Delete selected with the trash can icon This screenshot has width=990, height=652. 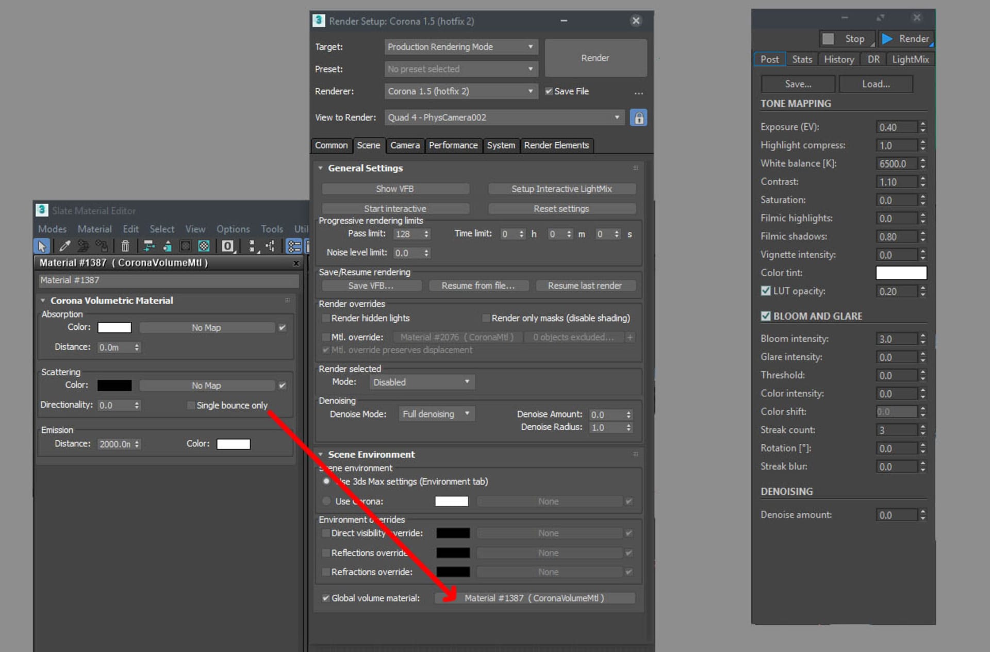tap(125, 246)
